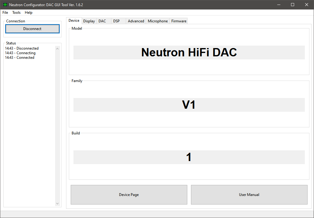
Task: Switch to the DSP tab
Action: [116, 21]
